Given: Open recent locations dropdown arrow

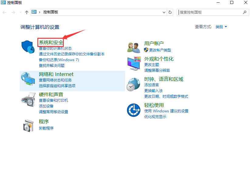Looking at the screenshot, I should pyautogui.click(x=20, y=12).
